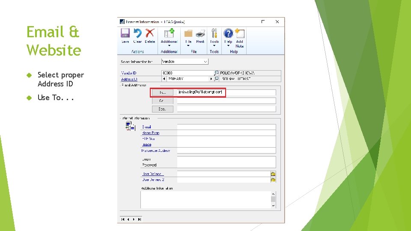Expand the File dropdown arrow

coord(188,46)
